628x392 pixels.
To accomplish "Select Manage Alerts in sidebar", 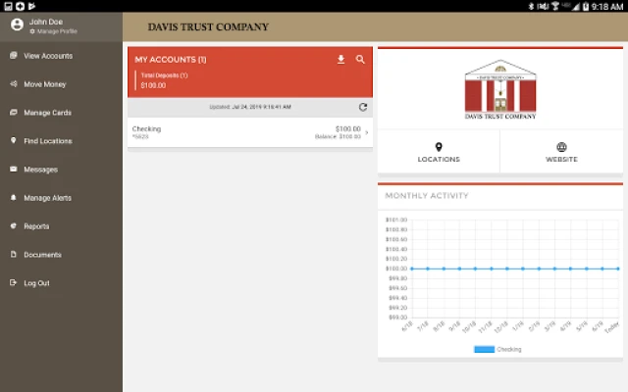I will pos(47,198).
